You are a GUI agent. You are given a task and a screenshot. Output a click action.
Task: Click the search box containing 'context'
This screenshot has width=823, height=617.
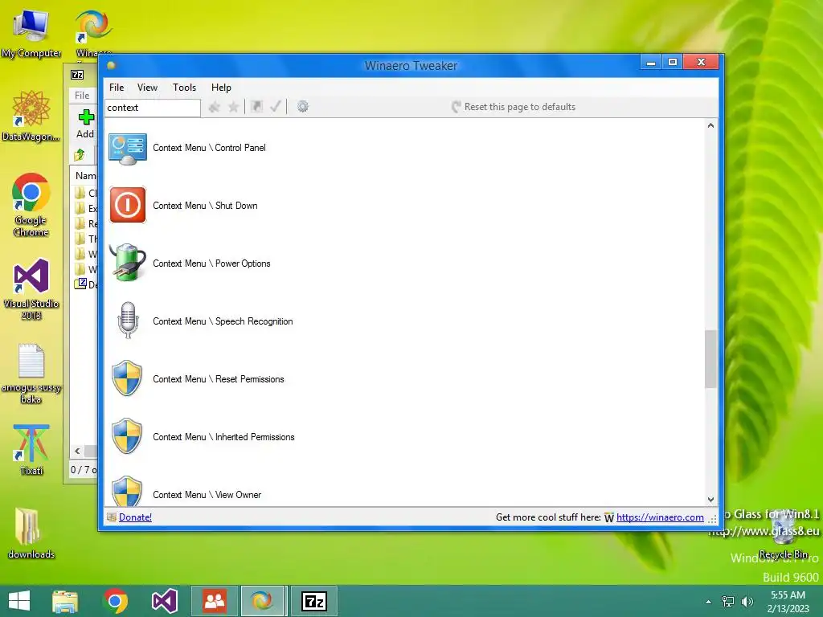[x=152, y=108]
